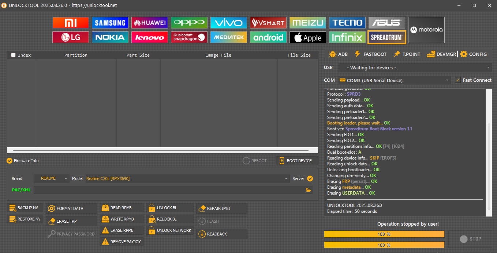Open the Model Realme C30s dropdown

click(x=187, y=179)
